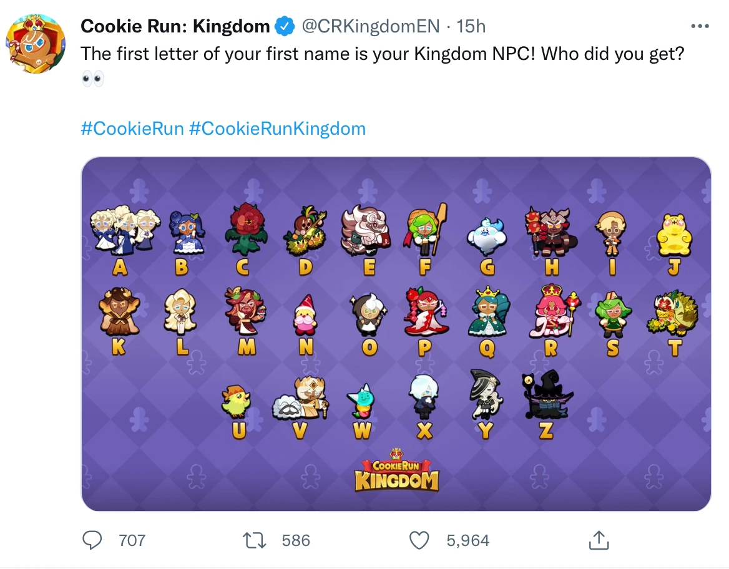Screen dimensions: 729x569
Task: Click the dark wizard character above letter Z
Action: tap(546, 395)
